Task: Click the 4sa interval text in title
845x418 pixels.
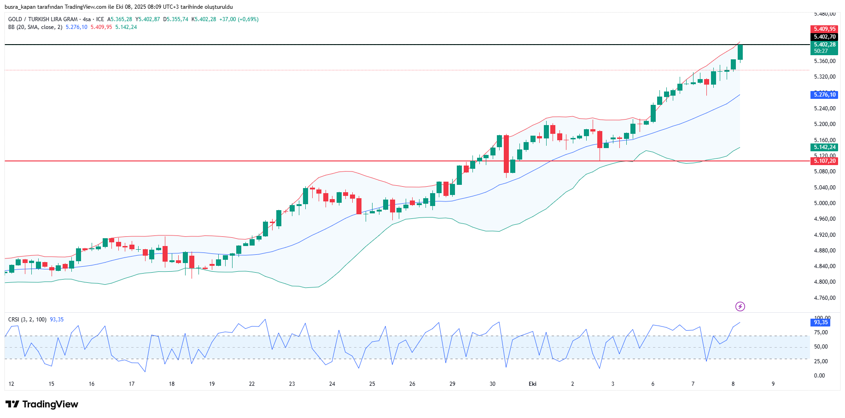Action: click(87, 19)
